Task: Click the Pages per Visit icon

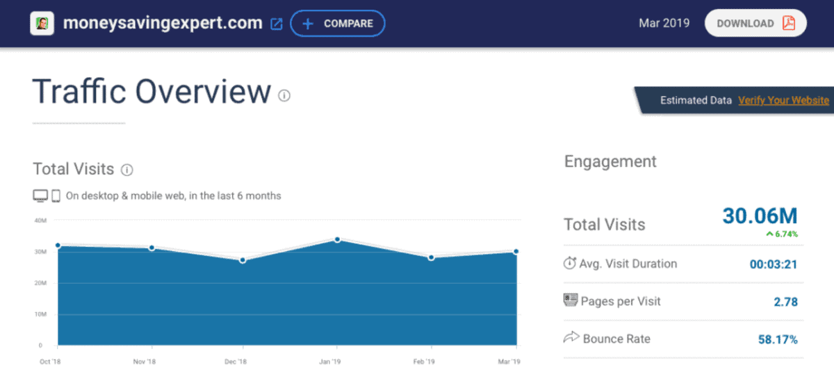Action: tap(570, 300)
